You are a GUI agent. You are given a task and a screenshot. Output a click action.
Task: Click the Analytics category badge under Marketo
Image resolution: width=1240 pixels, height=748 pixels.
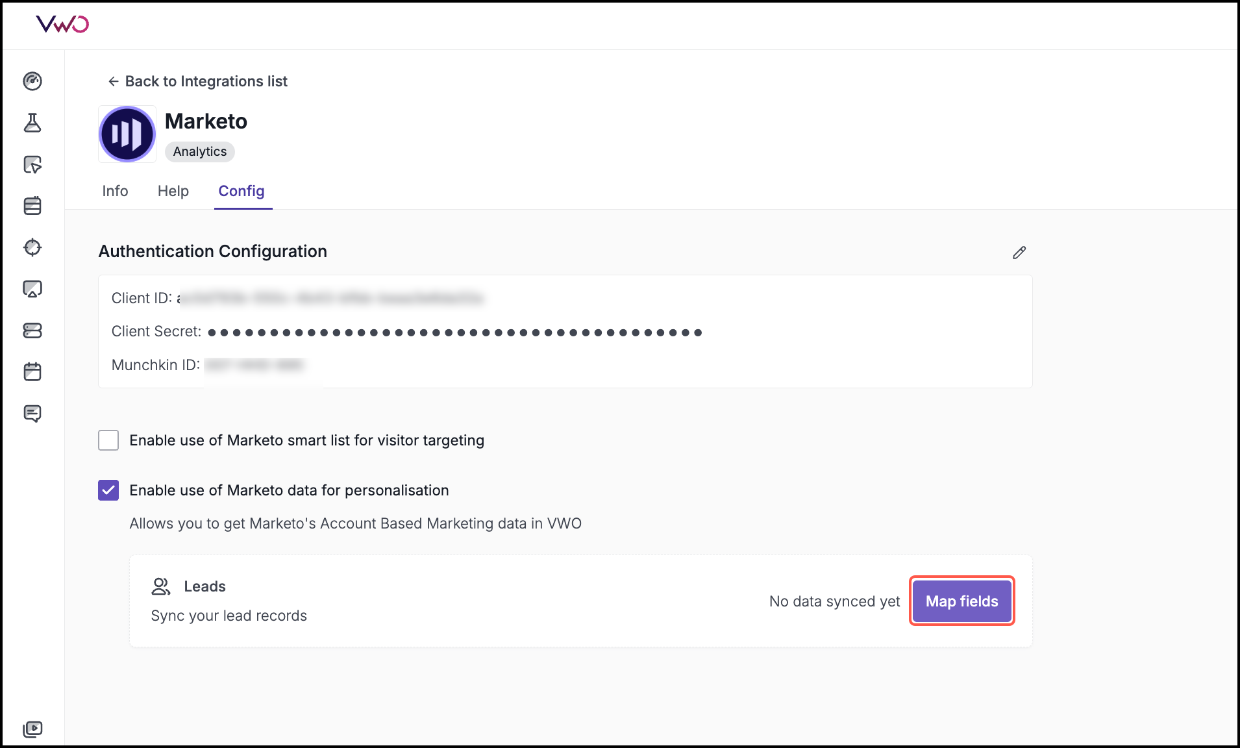pos(199,151)
